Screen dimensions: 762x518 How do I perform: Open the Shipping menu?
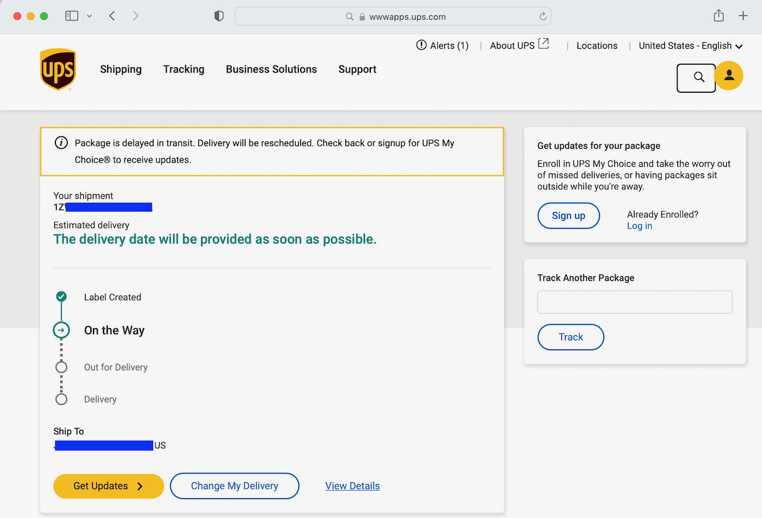click(121, 69)
